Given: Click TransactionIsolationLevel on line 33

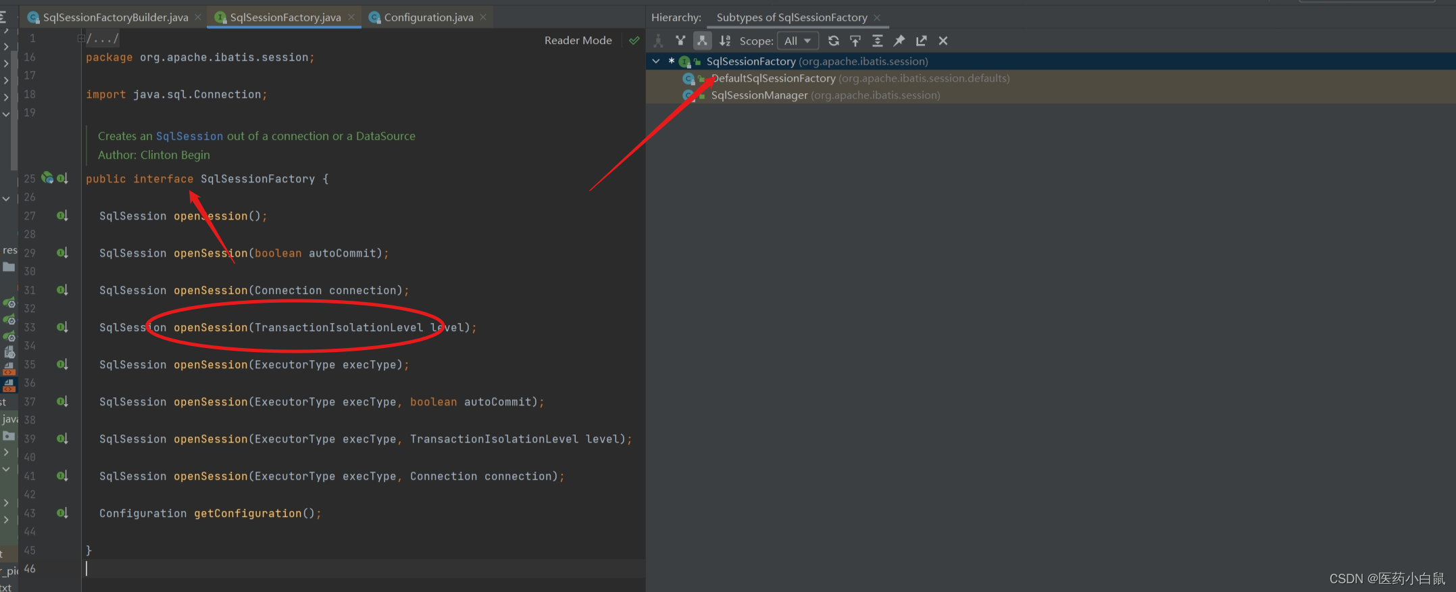Looking at the screenshot, I should coord(338,328).
